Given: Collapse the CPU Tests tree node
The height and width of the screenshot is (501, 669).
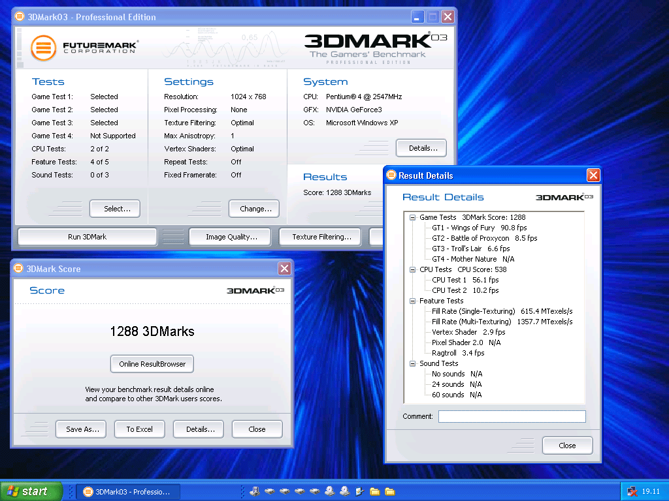Looking at the screenshot, I should (x=413, y=269).
